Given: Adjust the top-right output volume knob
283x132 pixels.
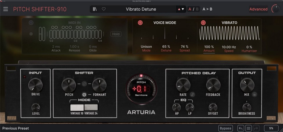Looking at the screenshot, I should pyautogui.click(x=276, y=9).
